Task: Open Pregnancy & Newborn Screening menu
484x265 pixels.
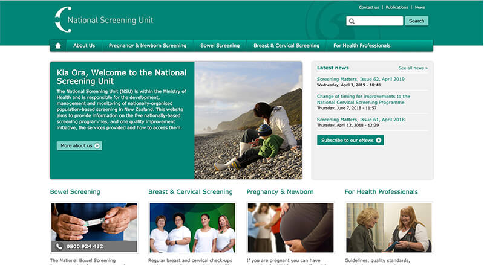Action: point(148,46)
